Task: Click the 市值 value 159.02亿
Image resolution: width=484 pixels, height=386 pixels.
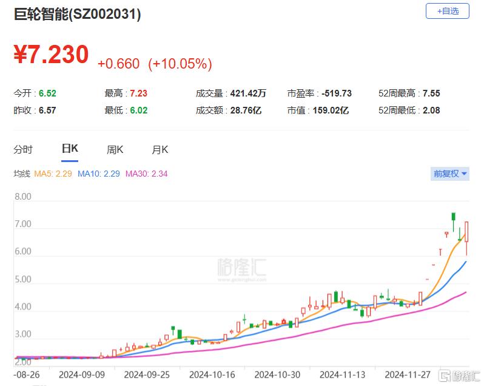Action: tap(331, 110)
